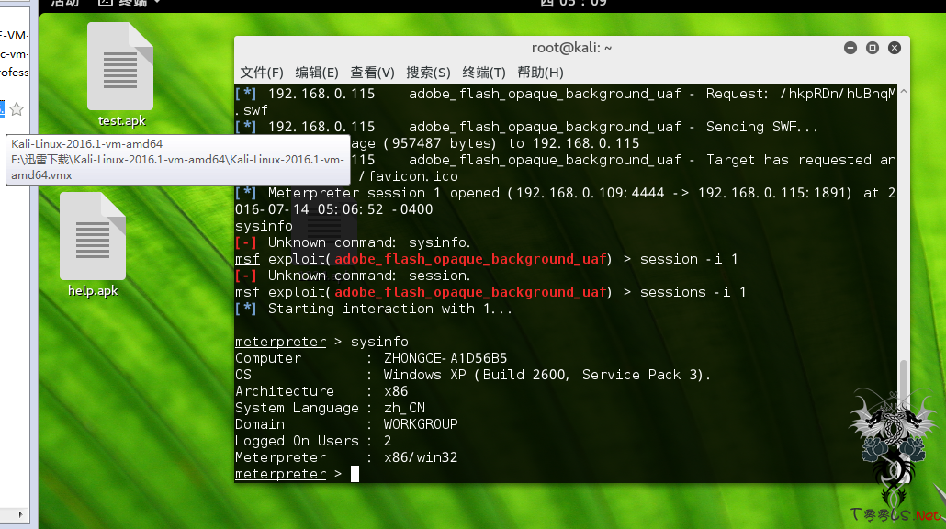Click the timestamp "016-07-14 05:06:52 -0400"

[334, 209]
